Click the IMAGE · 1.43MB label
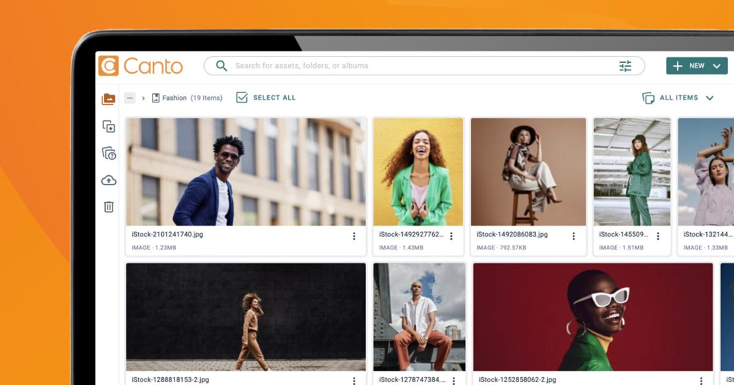Screen dimensions: 734x385 coord(401,248)
